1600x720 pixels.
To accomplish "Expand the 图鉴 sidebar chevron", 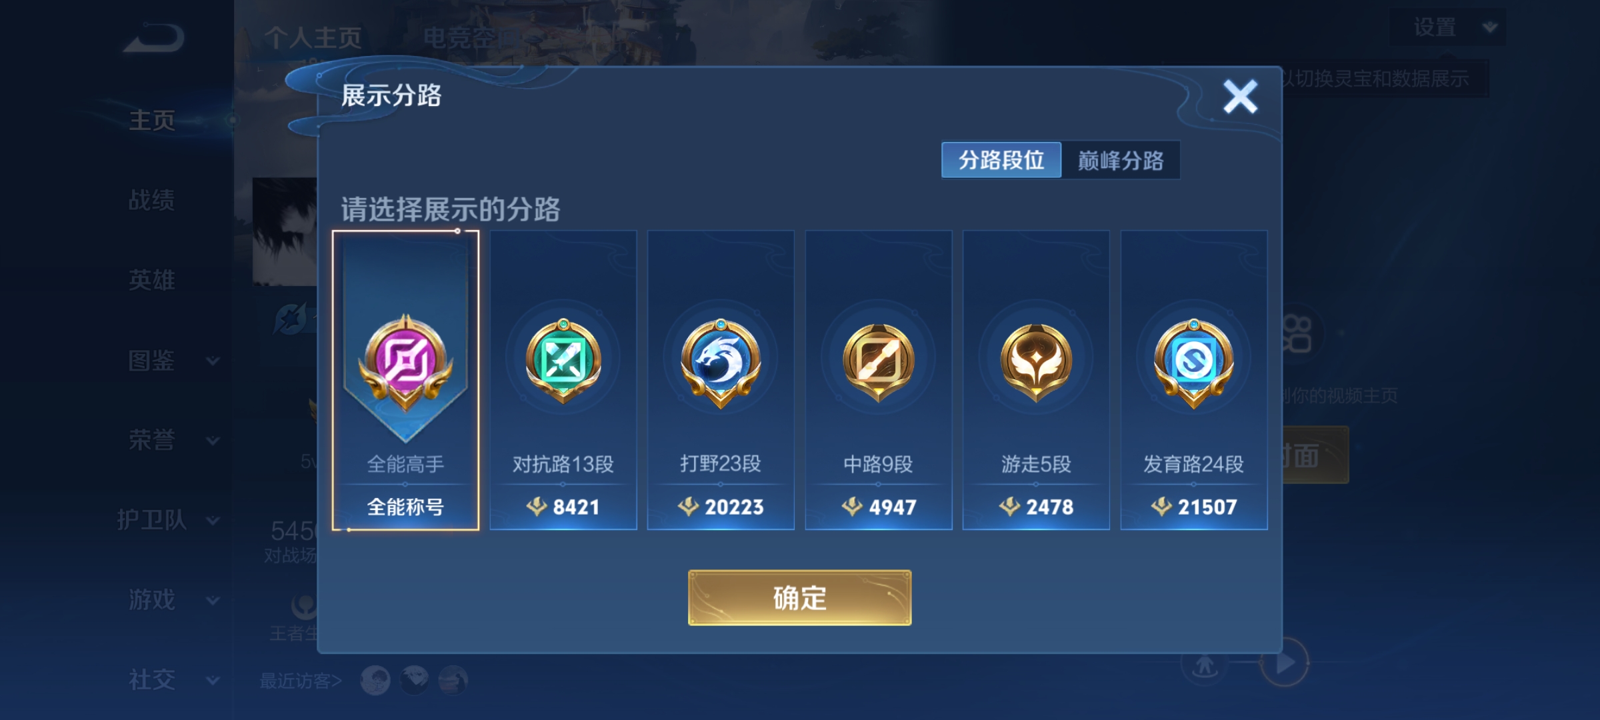I will [213, 361].
